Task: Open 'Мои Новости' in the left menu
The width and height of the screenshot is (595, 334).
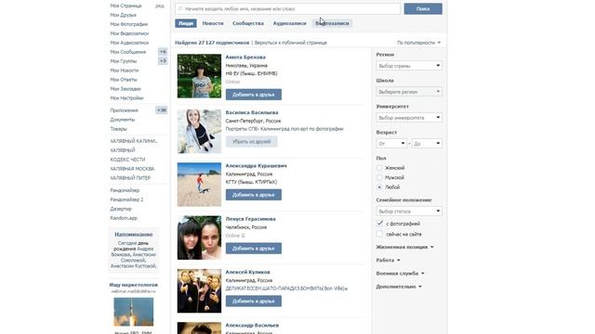Action: 125,71
